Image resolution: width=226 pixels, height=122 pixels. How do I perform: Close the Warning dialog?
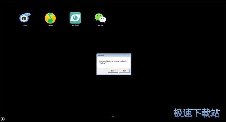[129, 55]
